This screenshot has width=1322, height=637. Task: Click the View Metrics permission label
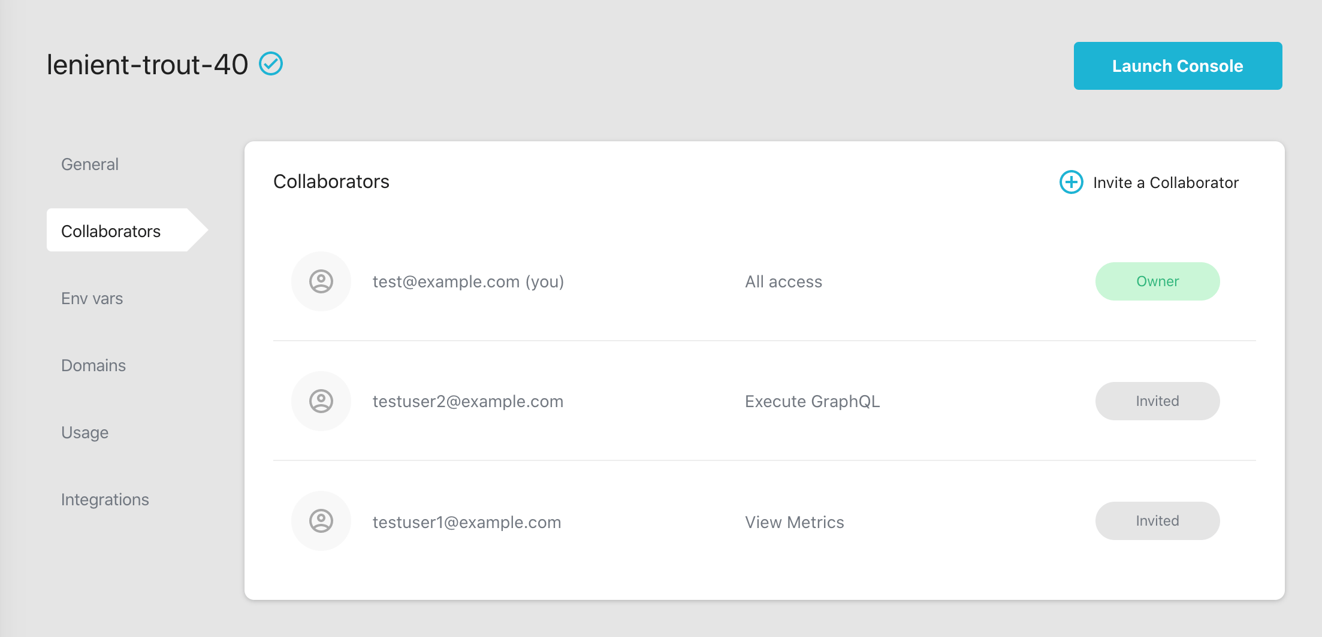[x=793, y=521]
